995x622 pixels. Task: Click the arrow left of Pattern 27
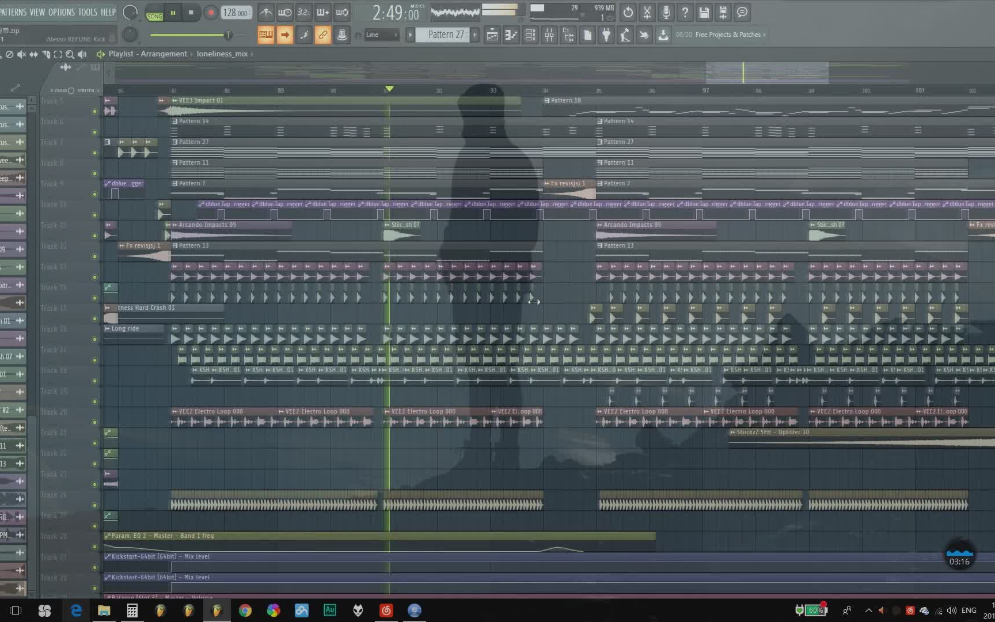pos(410,35)
